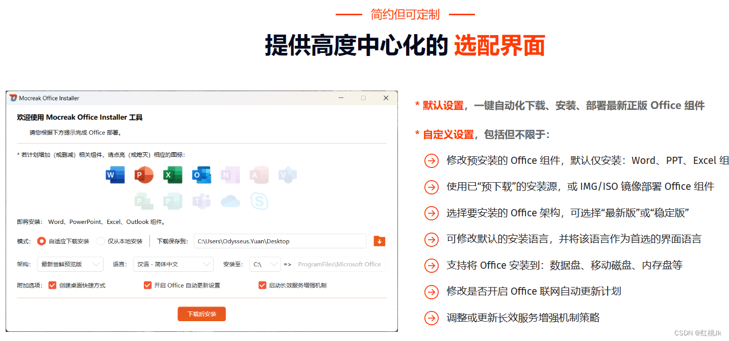Light up the Visio component icon

pos(288,175)
